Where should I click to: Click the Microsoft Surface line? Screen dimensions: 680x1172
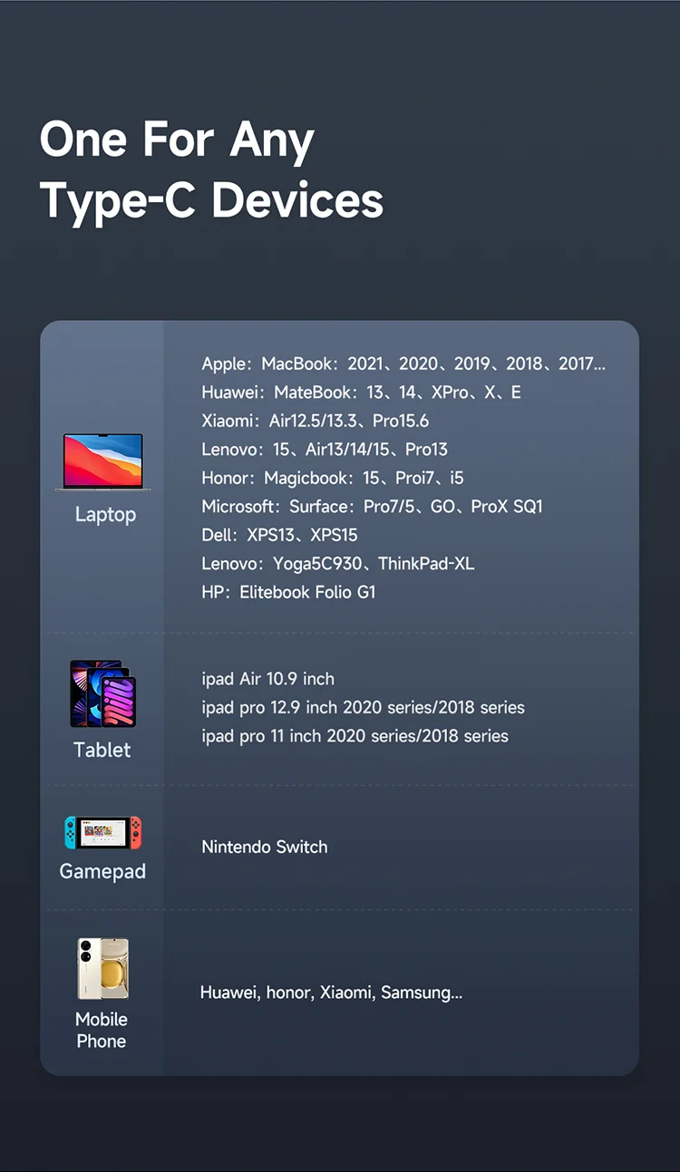pos(372,507)
